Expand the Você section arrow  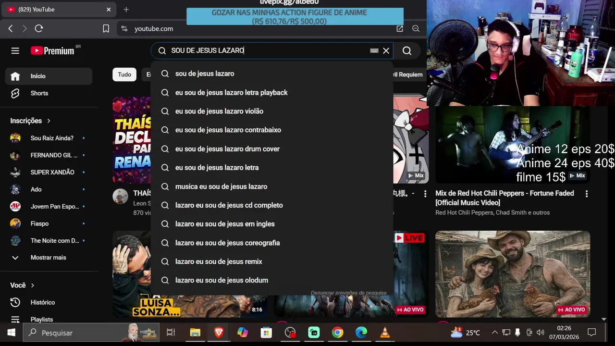(33, 285)
